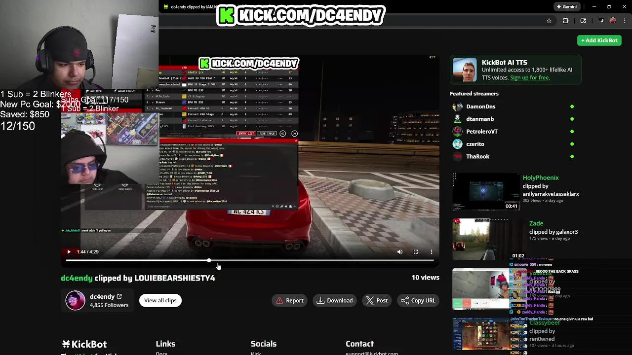632x355 pixels.
Task: Click the Socials footer heading
Action: point(264,344)
